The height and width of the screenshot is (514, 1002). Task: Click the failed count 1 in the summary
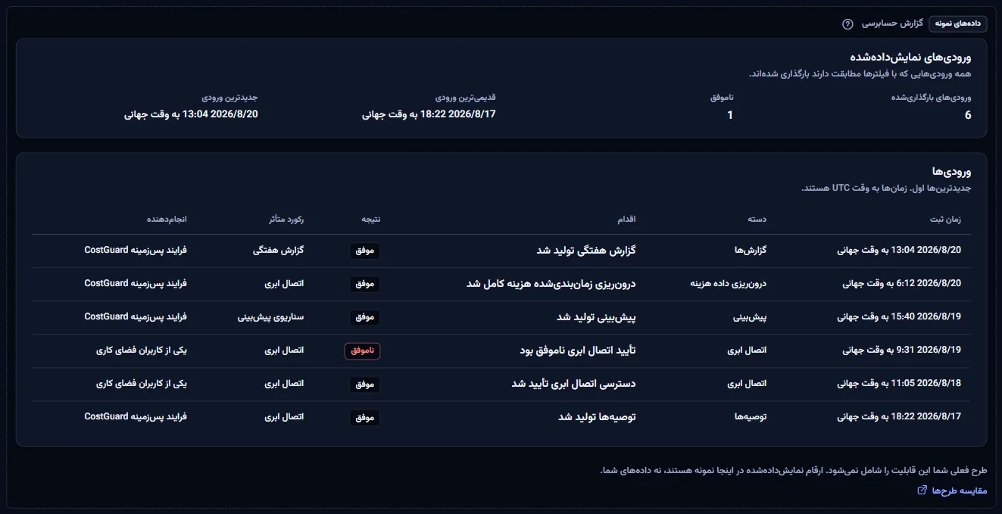[730, 115]
